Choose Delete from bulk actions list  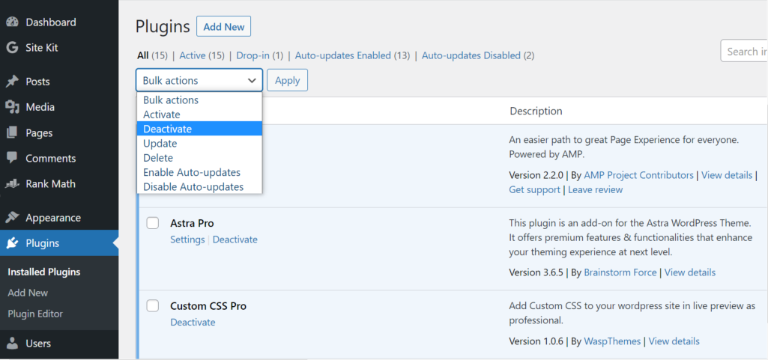(199, 158)
